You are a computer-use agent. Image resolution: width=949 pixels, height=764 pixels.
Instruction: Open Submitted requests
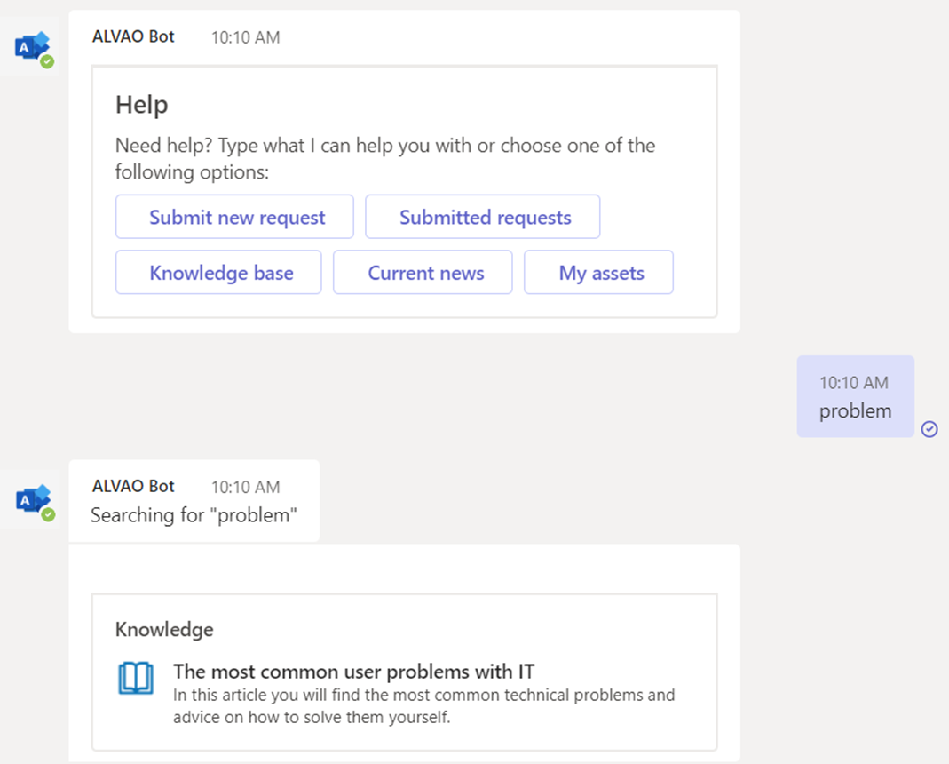coord(482,217)
